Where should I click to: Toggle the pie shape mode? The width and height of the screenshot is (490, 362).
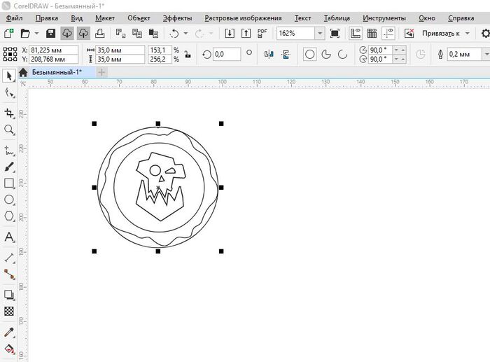click(326, 54)
